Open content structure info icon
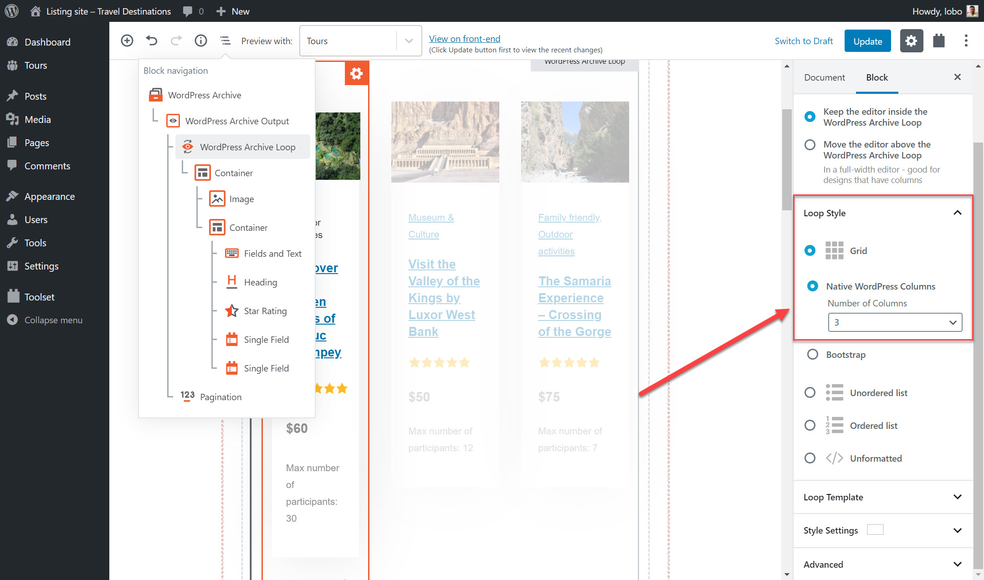The image size is (984, 580). (200, 41)
